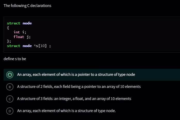This screenshot has width=180, height=120.
Task: Click the "struct node *s[10] ;" declaration line
Action: [x=28, y=46]
